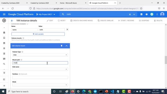167x94 pixels.
Task: Open Chrome from the Windows taskbar
Action: (x=90, y=91)
